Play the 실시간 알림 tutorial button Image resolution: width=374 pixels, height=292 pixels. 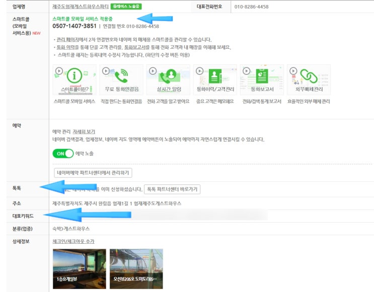coord(153,71)
